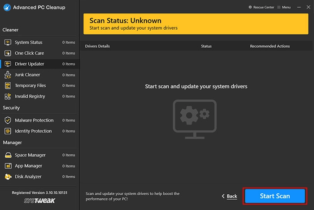This screenshot has width=314, height=210.
Task: Open Identity Protection
Action: [x=39, y=131]
